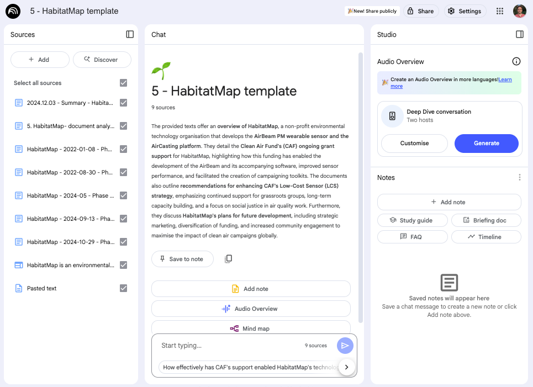Click Audio Overview chat button

pos(251,309)
